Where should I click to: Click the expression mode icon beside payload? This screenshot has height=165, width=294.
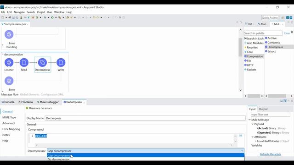click(241, 136)
